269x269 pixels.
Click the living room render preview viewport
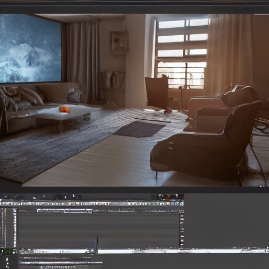click(x=134, y=100)
